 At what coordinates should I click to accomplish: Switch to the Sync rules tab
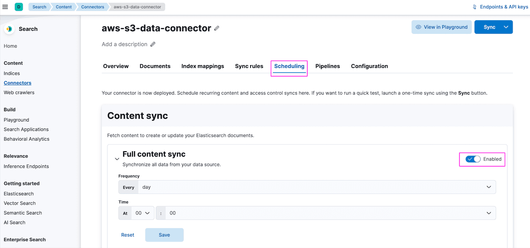[249, 66]
